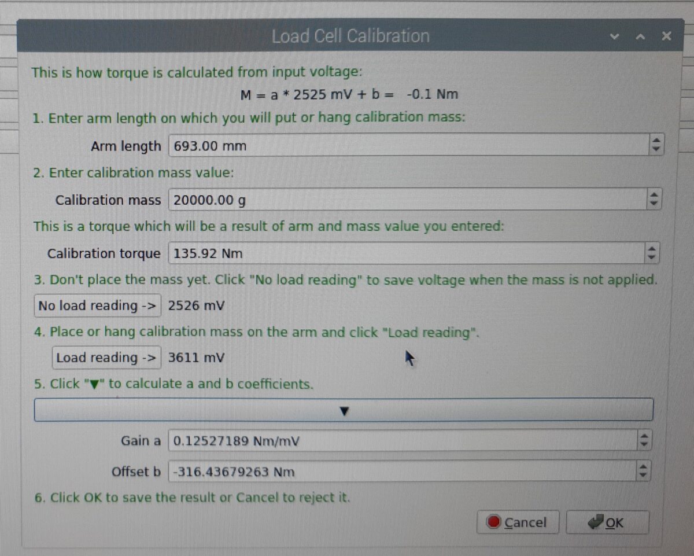Decrement the Arm length value
694x556 pixels.
655,149
